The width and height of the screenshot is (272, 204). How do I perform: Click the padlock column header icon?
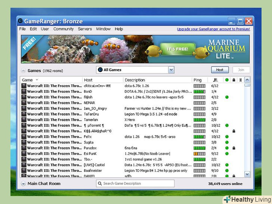[x=234, y=80]
